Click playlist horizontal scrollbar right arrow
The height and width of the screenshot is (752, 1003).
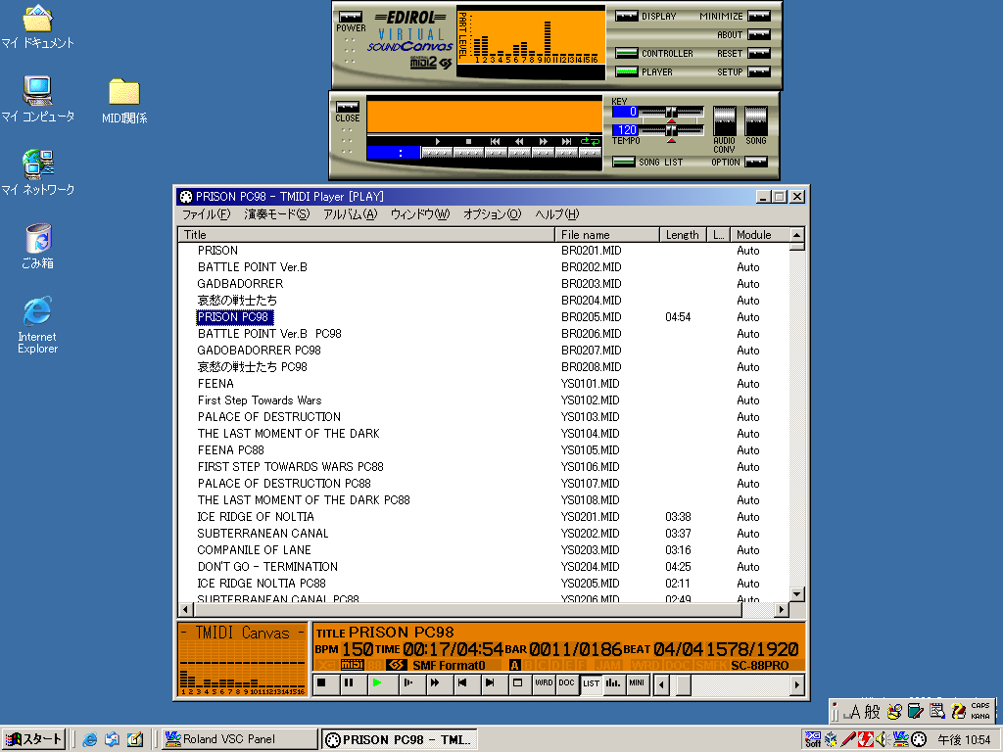781,609
